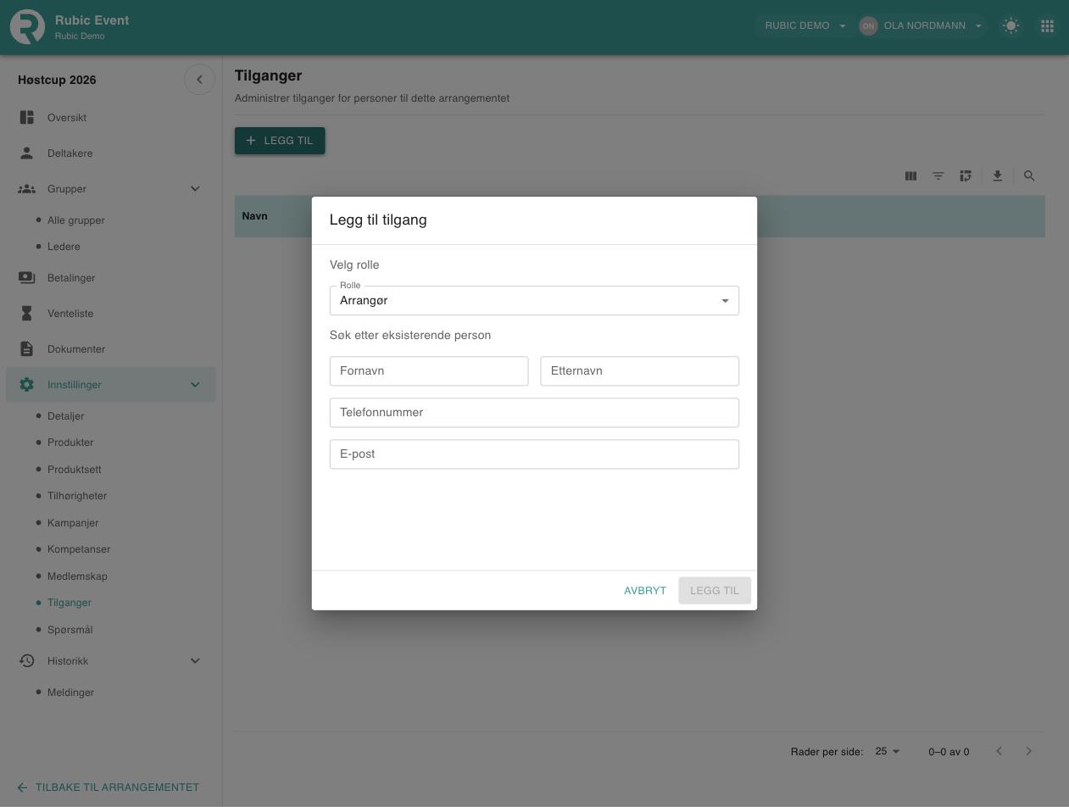This screenshot has width=1069, height=807.
Task: Go to Produkter settings page
Action: click(70, 442)
